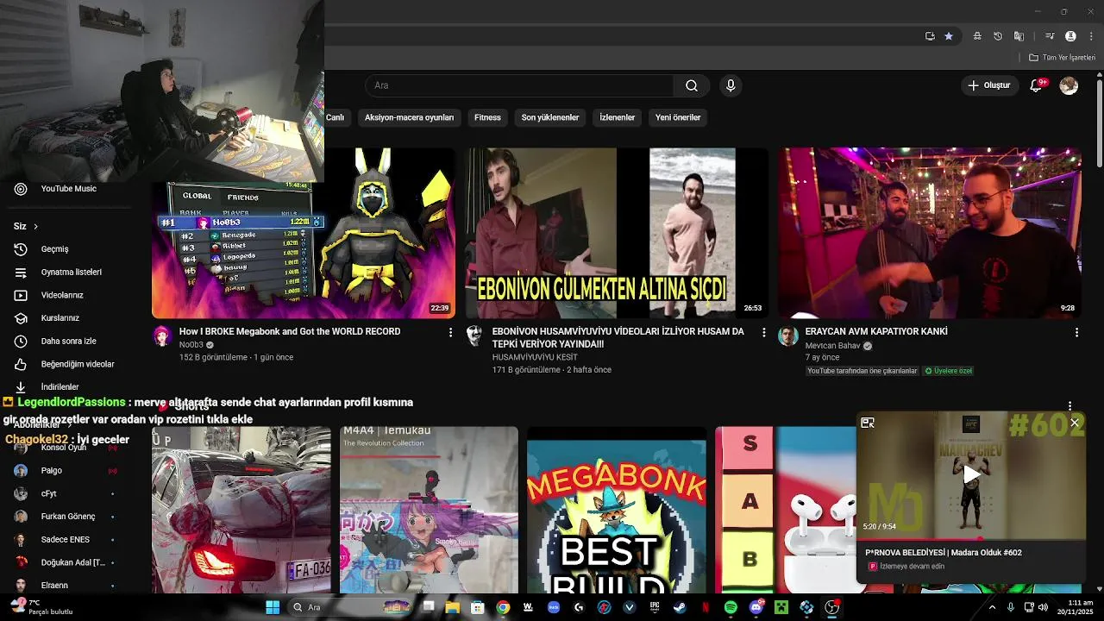Open the Elraenn subscription channel
This screenshot has width=1104, height=621.
[x=69, y=585]
